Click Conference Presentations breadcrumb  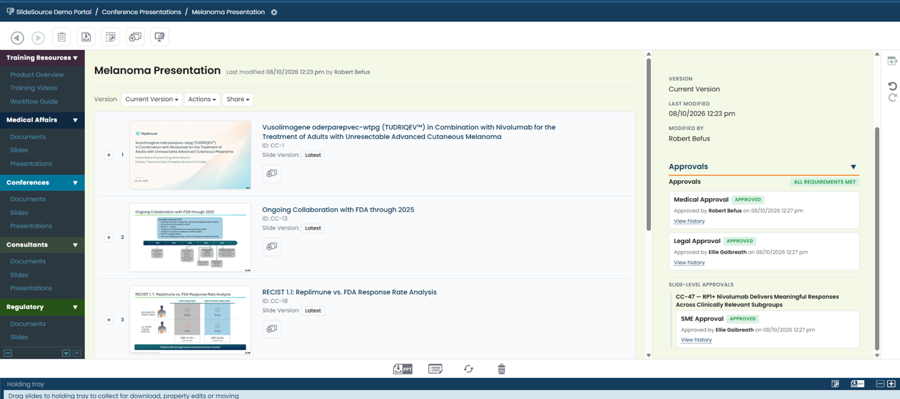(141, 12)
